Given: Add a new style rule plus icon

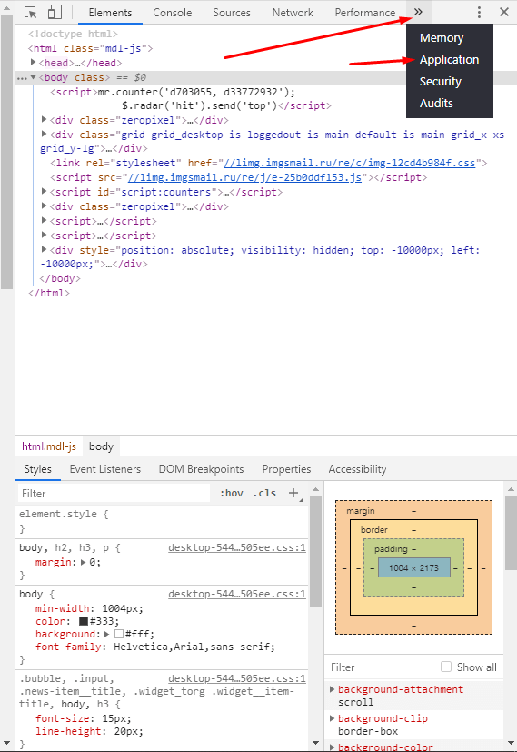Looking at the screenshot, I should [x=293, y=493].
